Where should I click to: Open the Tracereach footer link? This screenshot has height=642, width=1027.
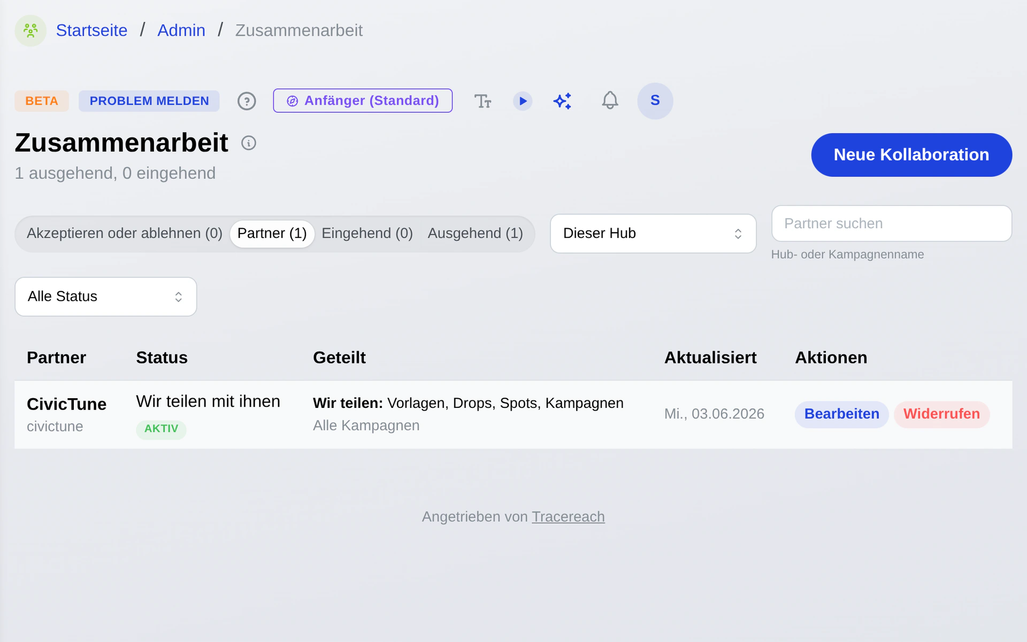(568, 517)
